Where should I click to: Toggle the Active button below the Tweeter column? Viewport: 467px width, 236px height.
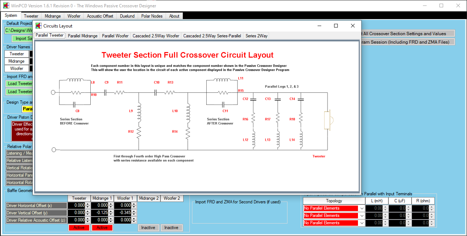[x=79, y=228]
